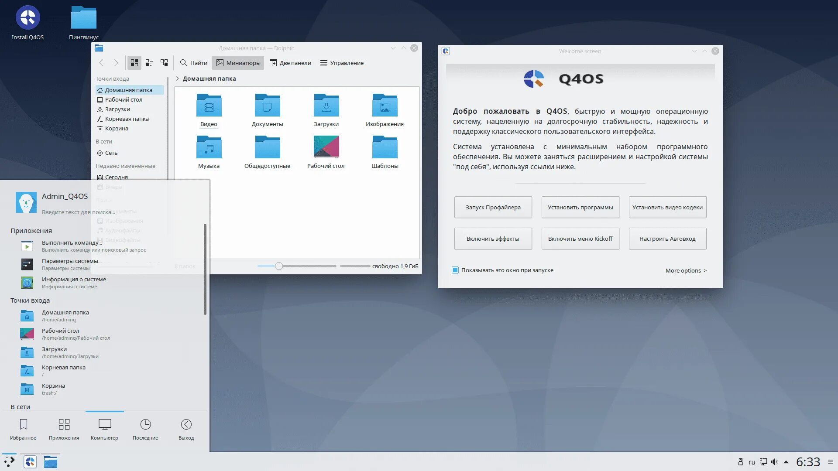This screenshot has width=838, height=471.
Task: Click the volume icon in system tray
Action: pyautogui.click(x=774, y=462)
